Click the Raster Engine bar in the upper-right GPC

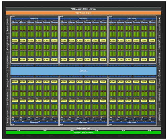point(132,19)
